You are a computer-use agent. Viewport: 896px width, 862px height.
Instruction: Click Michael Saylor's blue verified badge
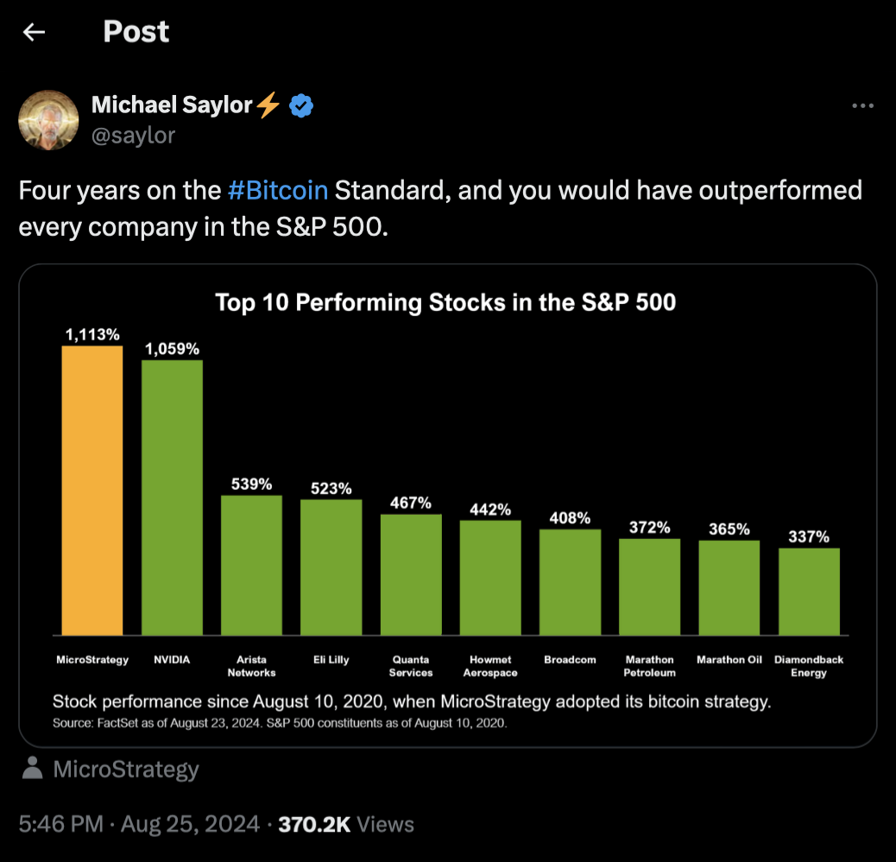pos(300,105)
